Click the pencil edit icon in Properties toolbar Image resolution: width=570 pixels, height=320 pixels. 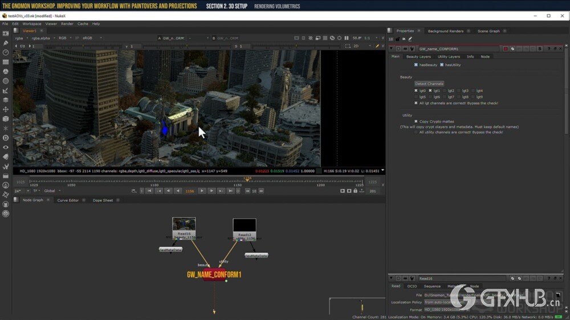pyautogui.click(x=410, y=39)
